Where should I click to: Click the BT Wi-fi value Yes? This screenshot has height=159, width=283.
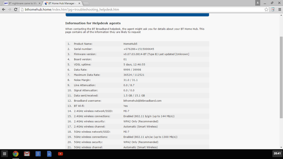pyautogui.click(x=125, y=106)
